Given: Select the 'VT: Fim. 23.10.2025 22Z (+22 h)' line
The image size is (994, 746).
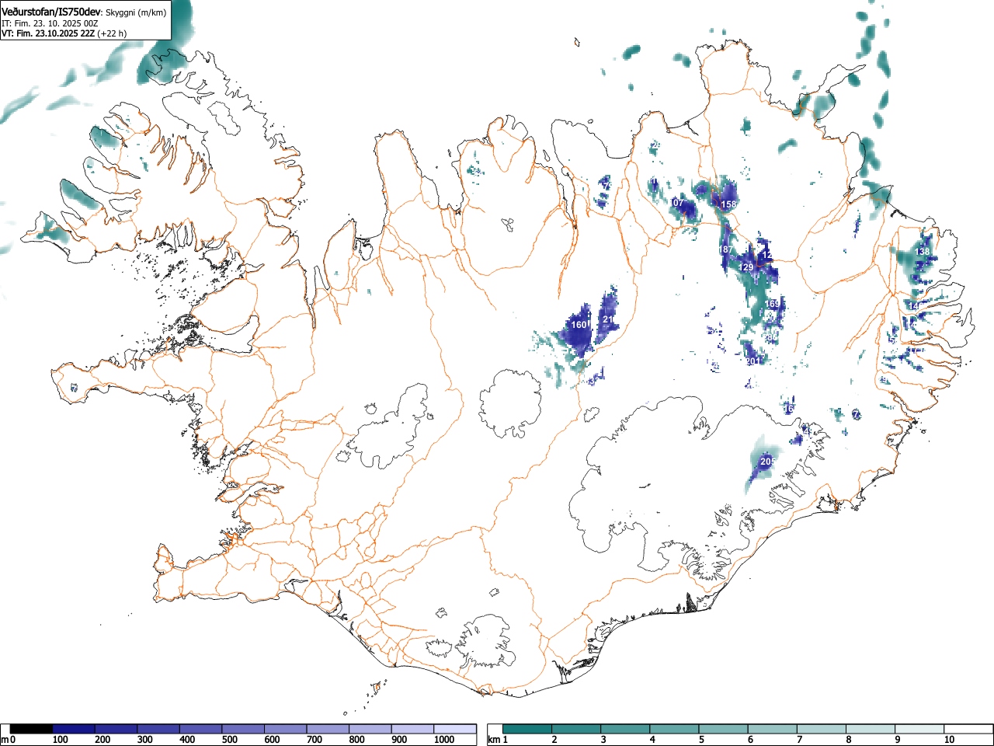Looking at the screenshot, I should coord(64,33).
